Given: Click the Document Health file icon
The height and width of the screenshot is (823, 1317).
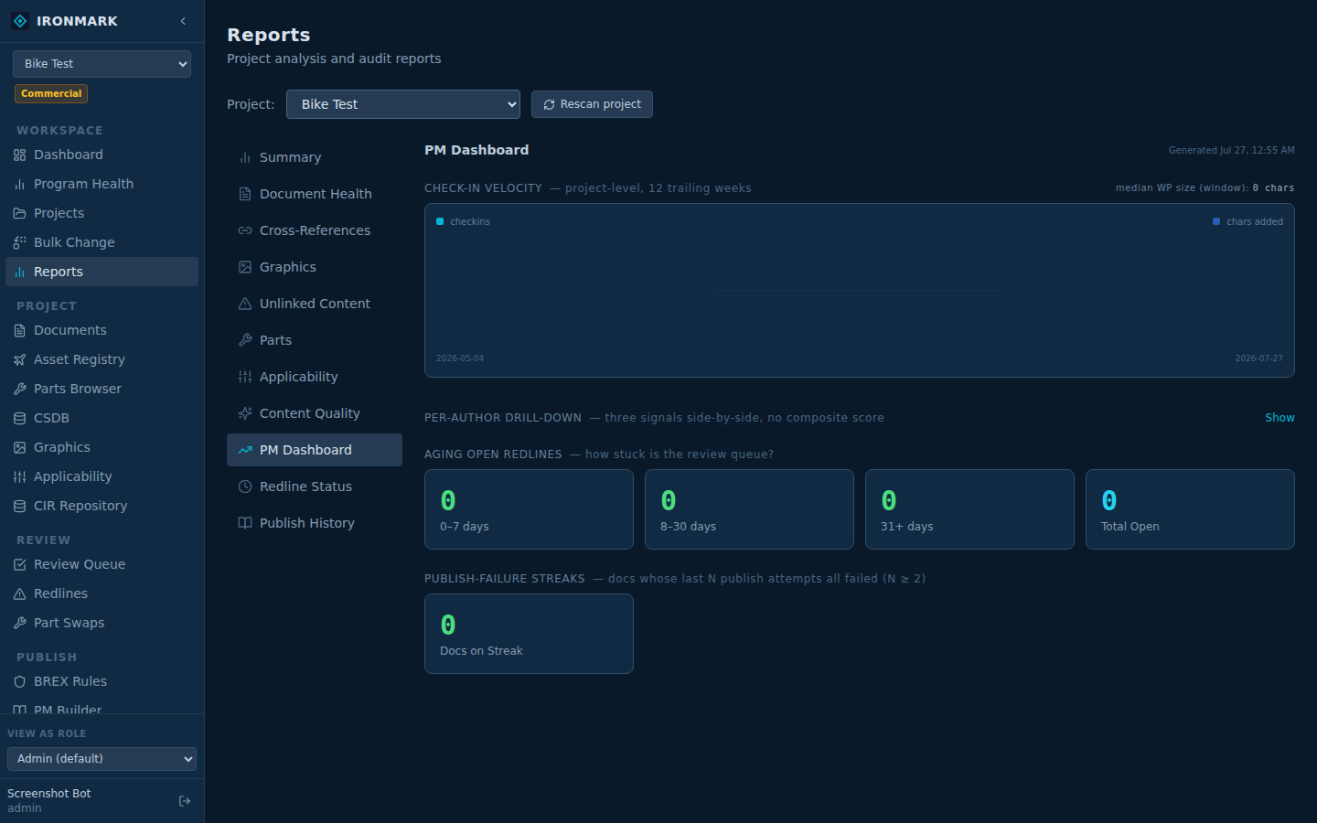Looking at the screenshot, I should tap(245, 194).
